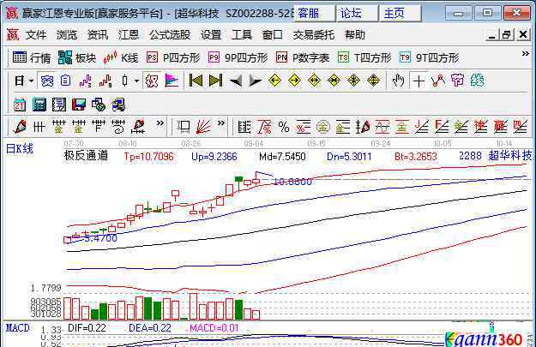
Task: Click the percent % tool icon
Action: click(284, 128)
